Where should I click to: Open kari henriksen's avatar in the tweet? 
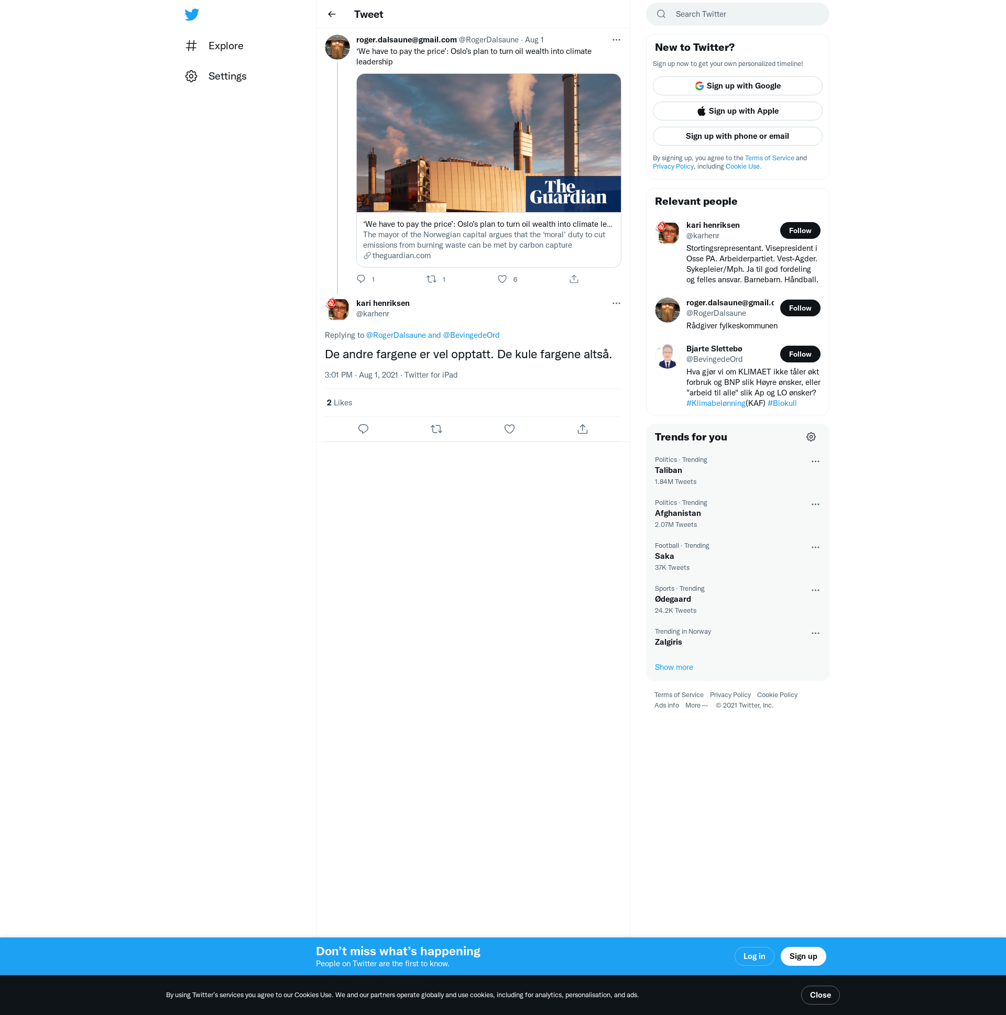(337, 310)
